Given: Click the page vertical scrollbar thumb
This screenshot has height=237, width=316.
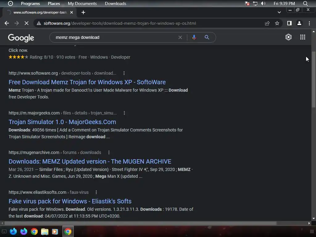Looking at the screenshot, I should tap(314, 80).
